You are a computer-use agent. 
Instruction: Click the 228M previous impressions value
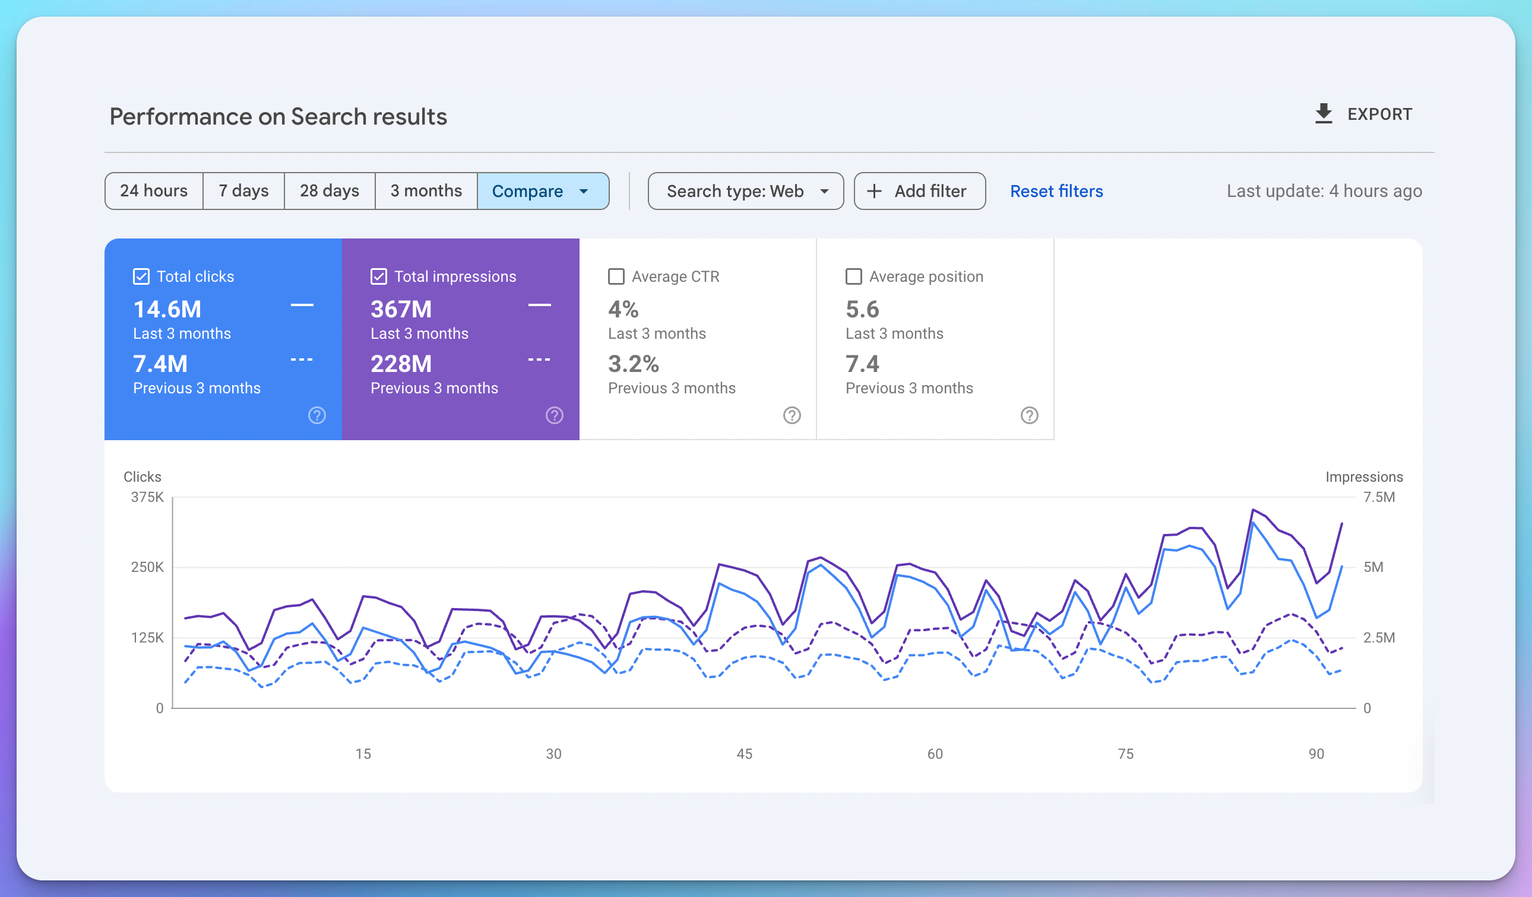pos(401,364)
